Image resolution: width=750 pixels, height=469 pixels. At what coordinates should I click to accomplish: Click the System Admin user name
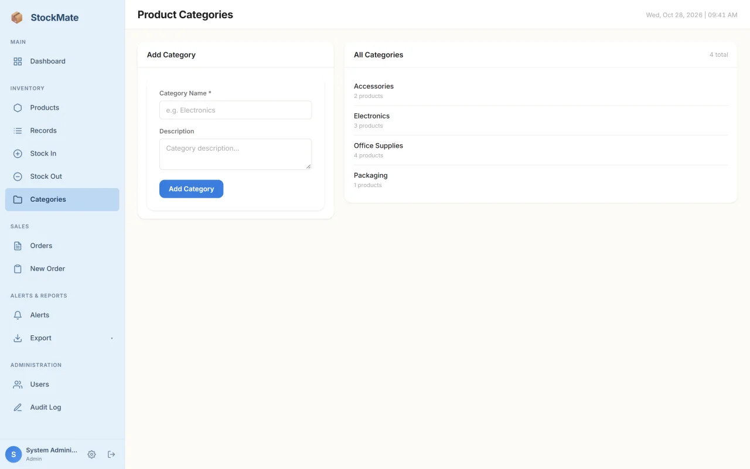pos(52,450)
